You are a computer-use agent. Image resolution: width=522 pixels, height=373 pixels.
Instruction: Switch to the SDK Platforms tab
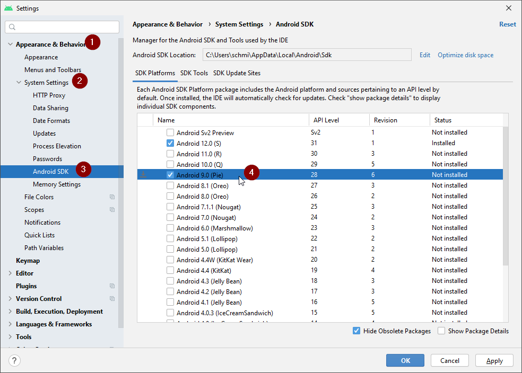pyautogui.click(x=155, y=73)
